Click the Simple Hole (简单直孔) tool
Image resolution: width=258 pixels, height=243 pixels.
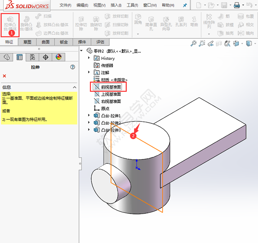(x=151, y=24)
